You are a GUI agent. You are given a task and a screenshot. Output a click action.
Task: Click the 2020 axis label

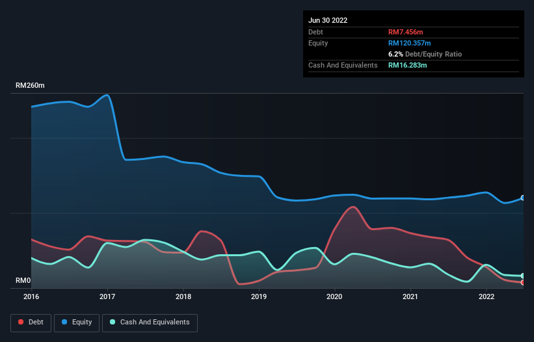(x=334, y=296)
